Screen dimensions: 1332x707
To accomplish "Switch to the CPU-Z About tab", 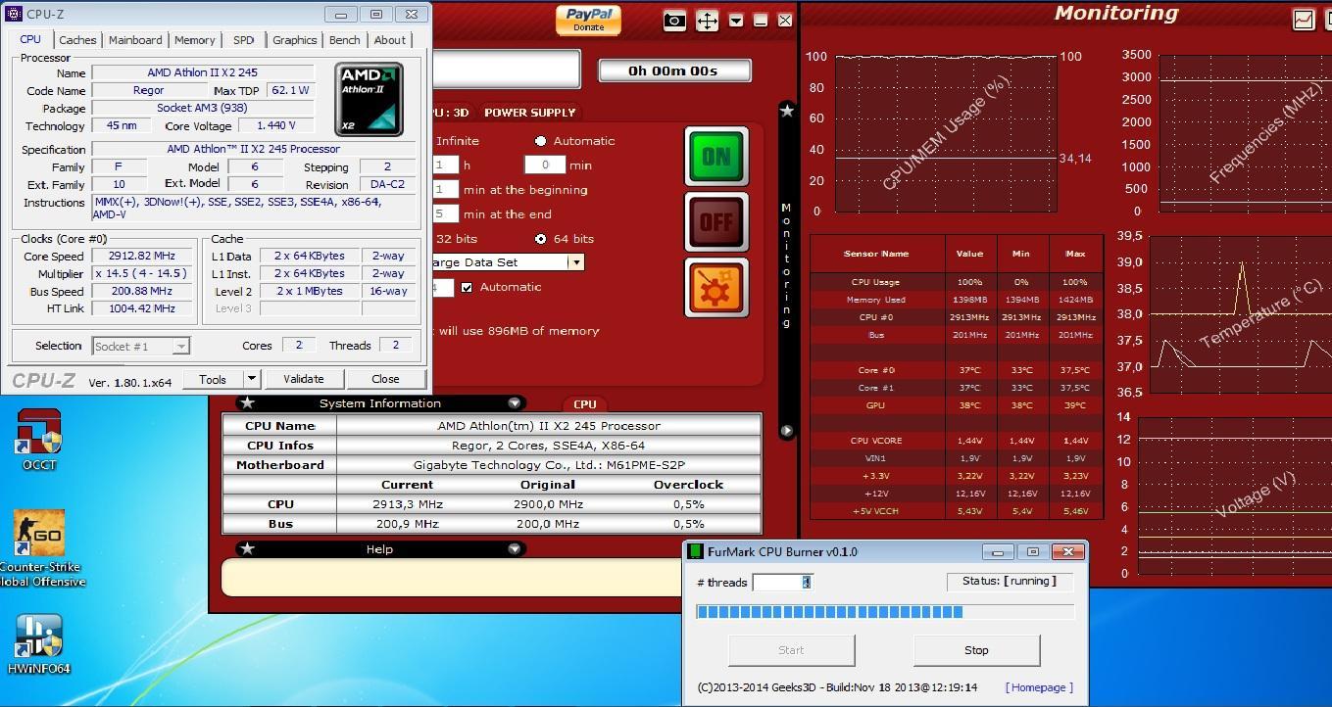I will 389,40.
